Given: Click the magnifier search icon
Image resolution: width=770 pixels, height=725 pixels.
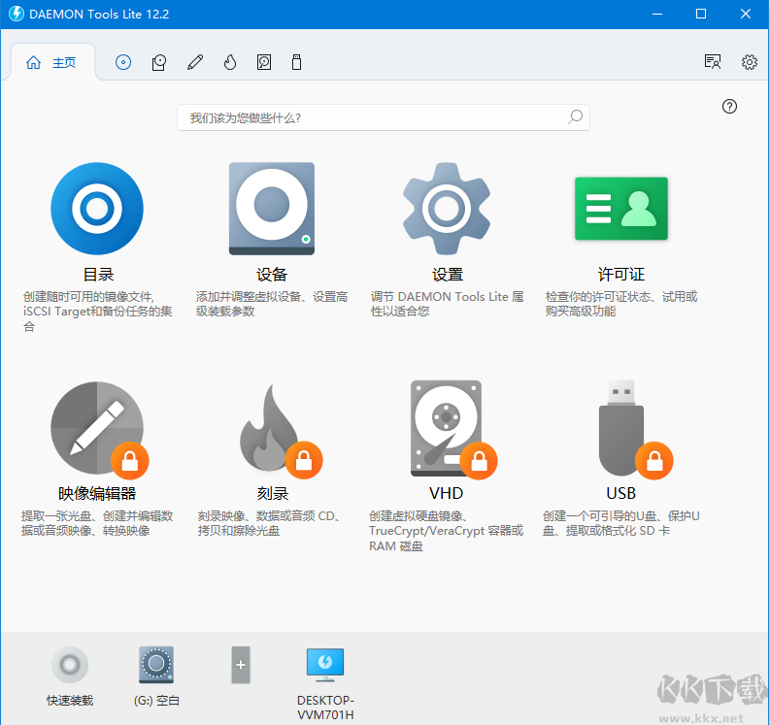Looking at the screenshot, I should (x=575, y=116).
